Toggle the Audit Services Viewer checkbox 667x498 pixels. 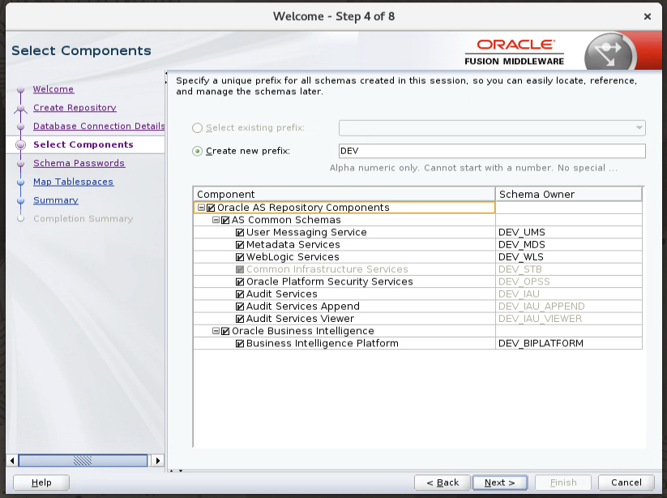coord(240,319)
